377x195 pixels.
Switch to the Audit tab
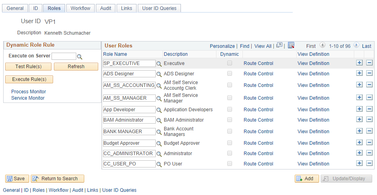(x=105, y=8)
